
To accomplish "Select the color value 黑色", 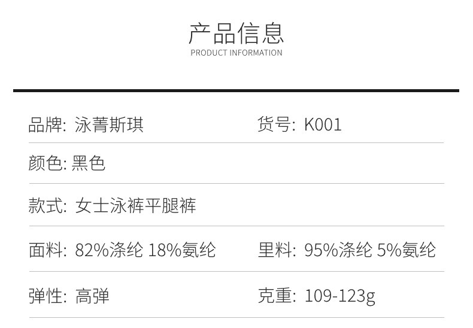I will pos(89,163).
